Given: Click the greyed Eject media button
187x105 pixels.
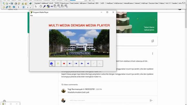Looking at the screenshot, I should click(x=100, y=64).
